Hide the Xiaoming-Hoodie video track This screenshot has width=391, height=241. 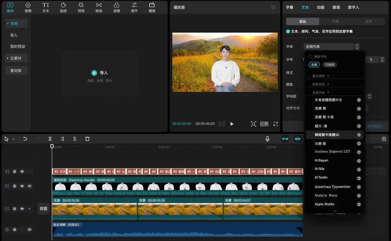[x=22, y=186]
